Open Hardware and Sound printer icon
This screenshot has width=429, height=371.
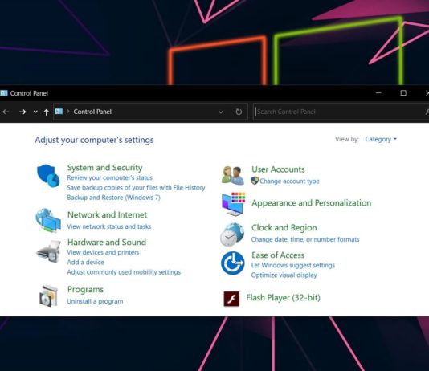coord(49,251)
